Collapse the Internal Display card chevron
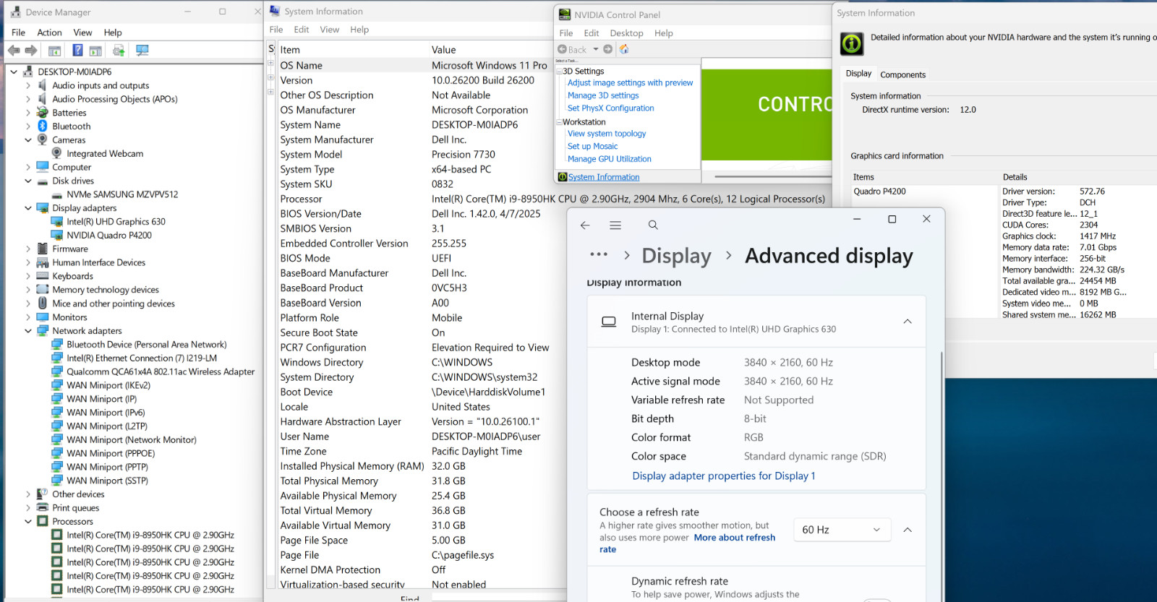Viewport: 1157px width, 602px height. point(908,322)
